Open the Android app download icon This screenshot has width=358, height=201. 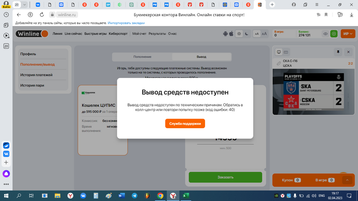click(x=225, y=34)
